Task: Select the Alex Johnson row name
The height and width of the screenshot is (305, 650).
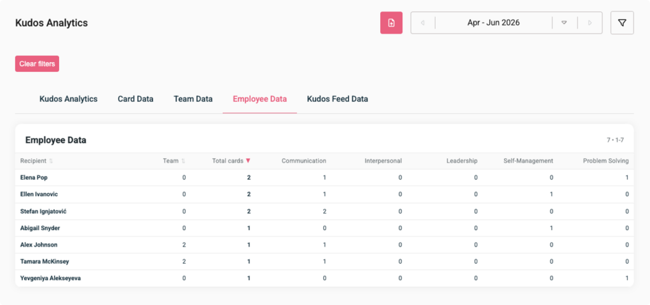Action: coord(39,245)
